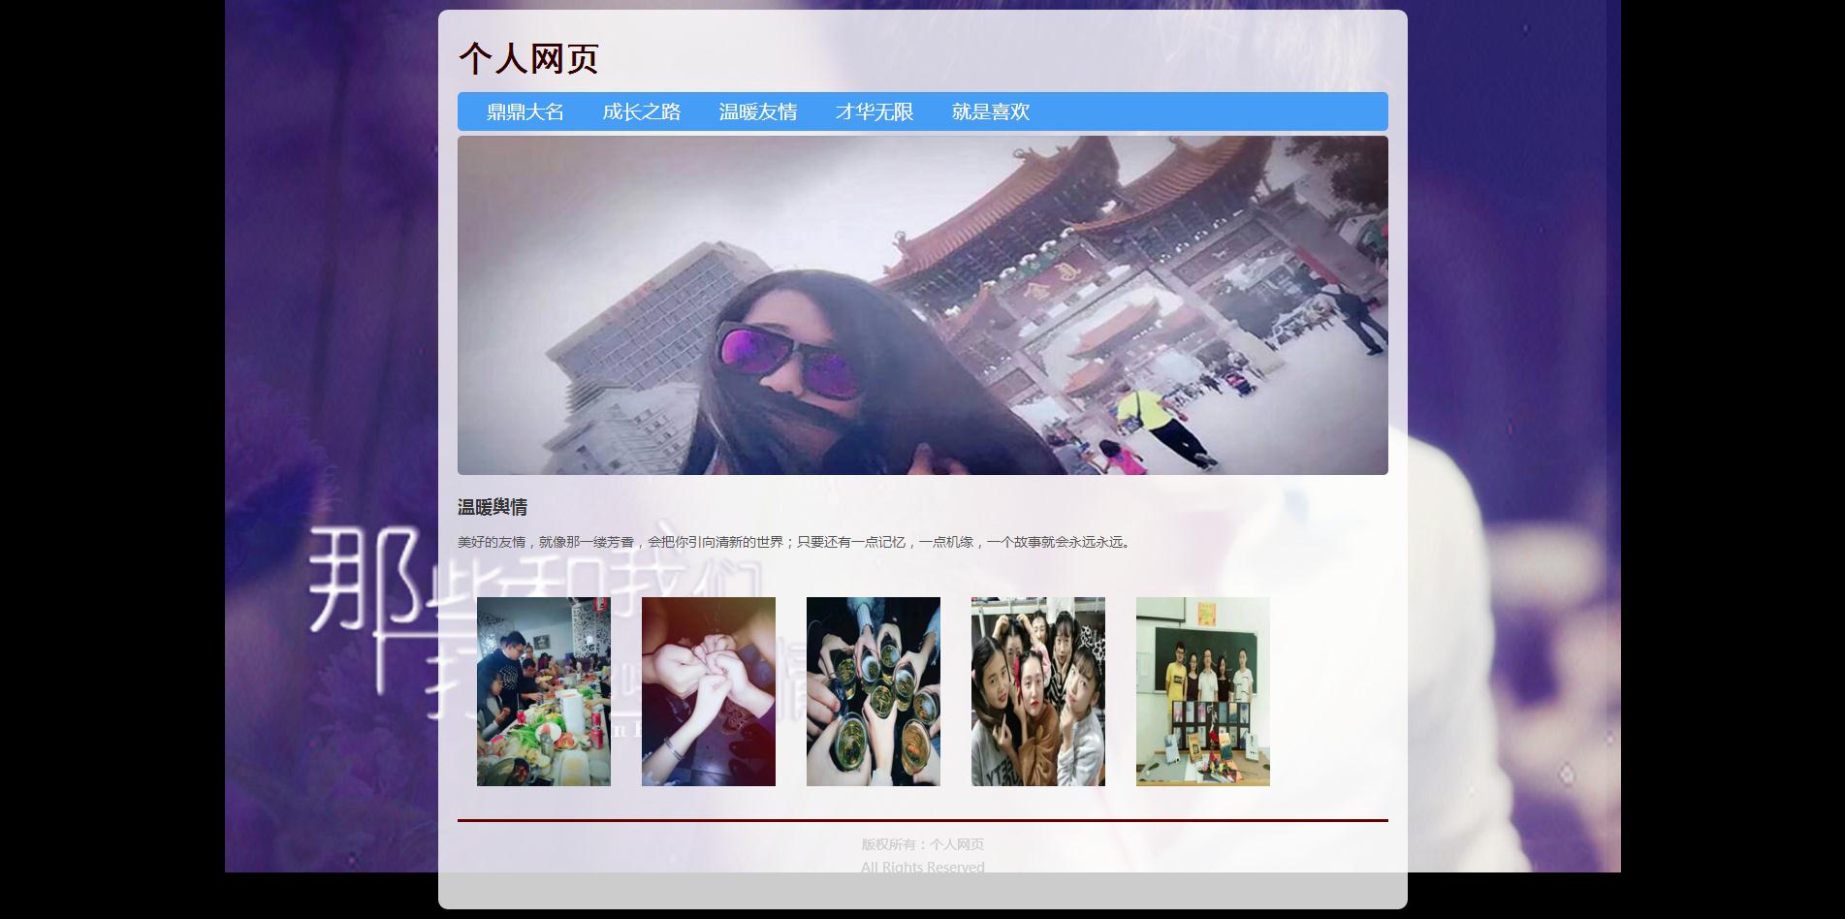
Task: View the holding hands photo thumbnail
Action: click(708, 691)
